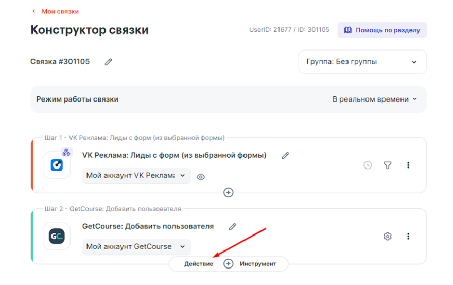This screenshot has height=285, width=453.
Task: Click the Помощь по разделу button
Action: tap(382, 30)
